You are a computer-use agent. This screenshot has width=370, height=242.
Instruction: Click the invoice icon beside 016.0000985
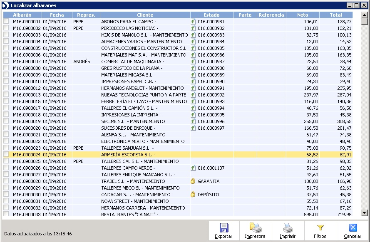coord(193,48)
